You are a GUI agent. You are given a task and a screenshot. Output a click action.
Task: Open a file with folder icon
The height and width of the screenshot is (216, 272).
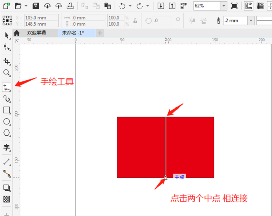pos(18,6)
